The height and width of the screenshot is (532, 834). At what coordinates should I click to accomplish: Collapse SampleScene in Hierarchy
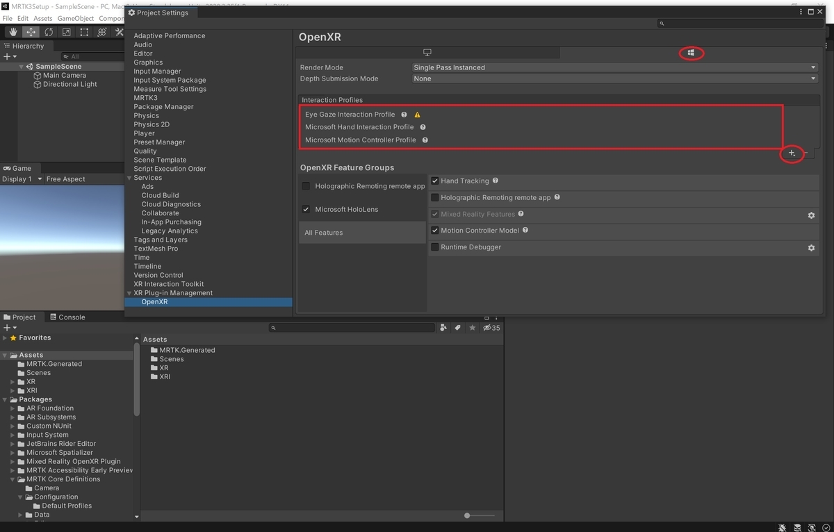click(x=22, y=67)
